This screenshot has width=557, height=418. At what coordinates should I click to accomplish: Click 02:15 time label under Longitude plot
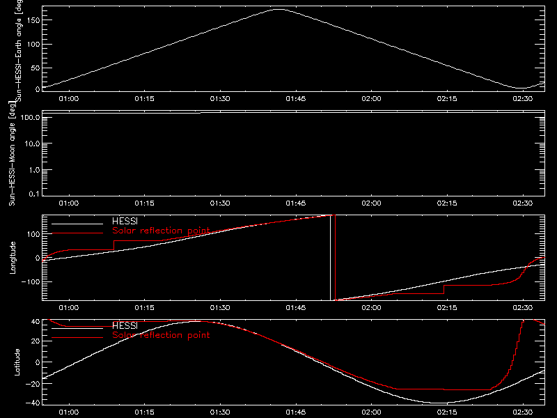coord(447,308)
